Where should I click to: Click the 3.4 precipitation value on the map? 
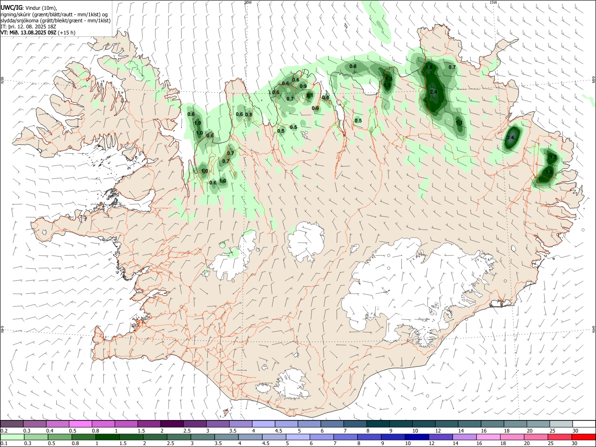[510, 137]
